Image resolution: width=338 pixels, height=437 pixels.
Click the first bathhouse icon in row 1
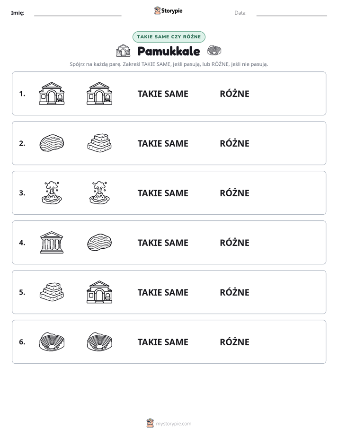pyautogui.click(x=52, y=94)
